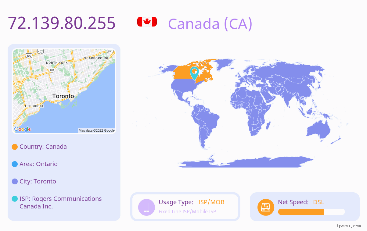Click Rogers Communications ISP text
Viewport: 367px width, 231px height.
(x=61, y=202)
